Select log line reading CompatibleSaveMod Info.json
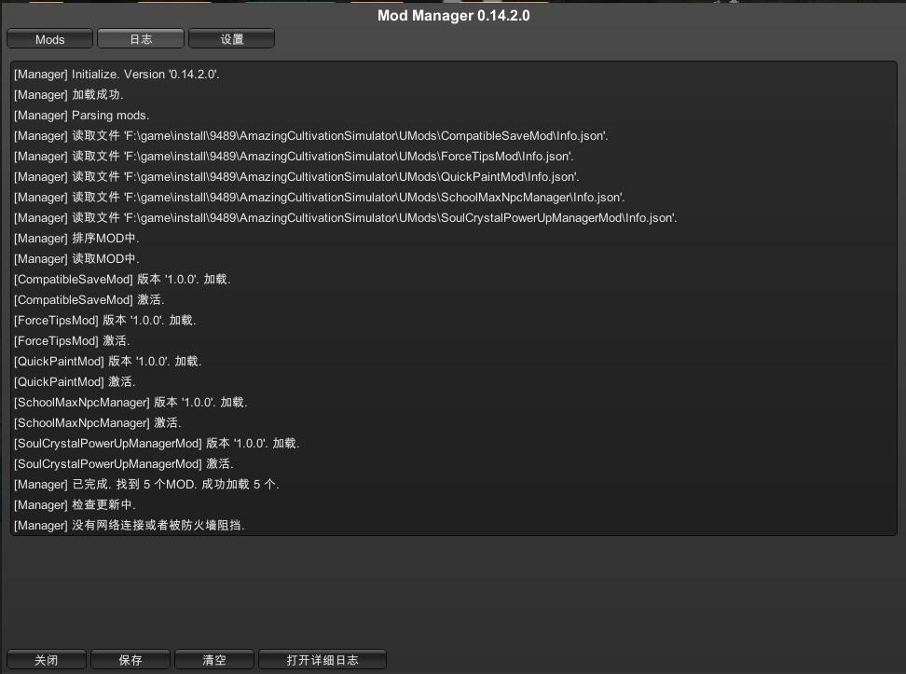Screen dimensions: 906x674 [x=310, y=135]
